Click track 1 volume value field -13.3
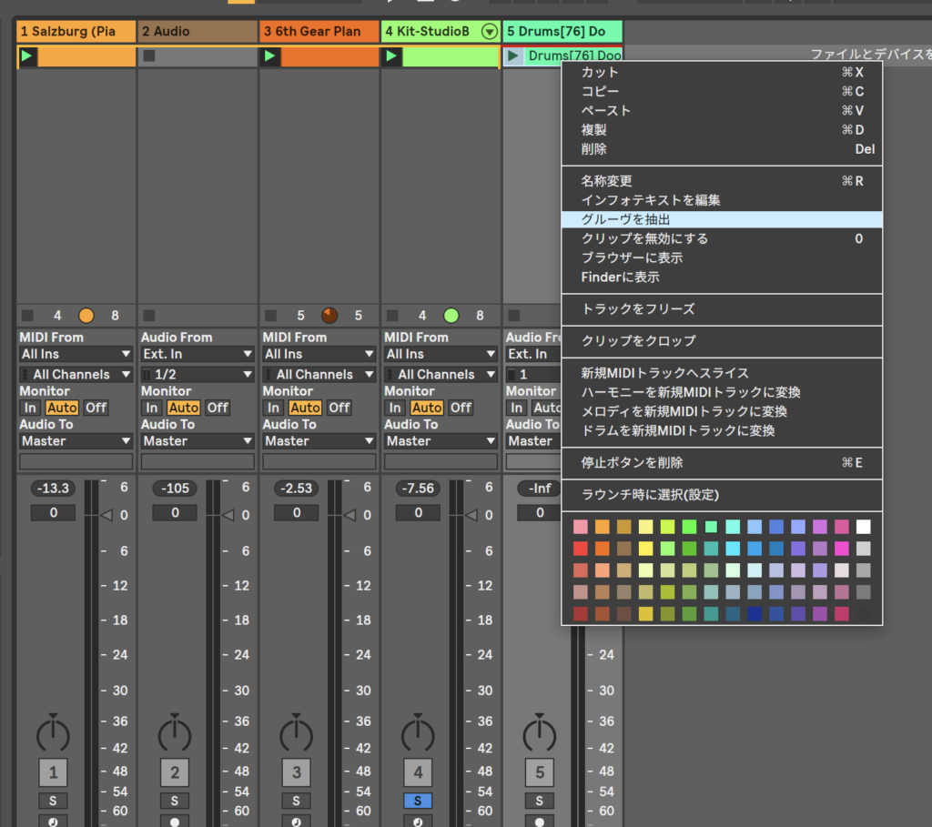Viewport: 932px width, 827px height. pos(54,489)
